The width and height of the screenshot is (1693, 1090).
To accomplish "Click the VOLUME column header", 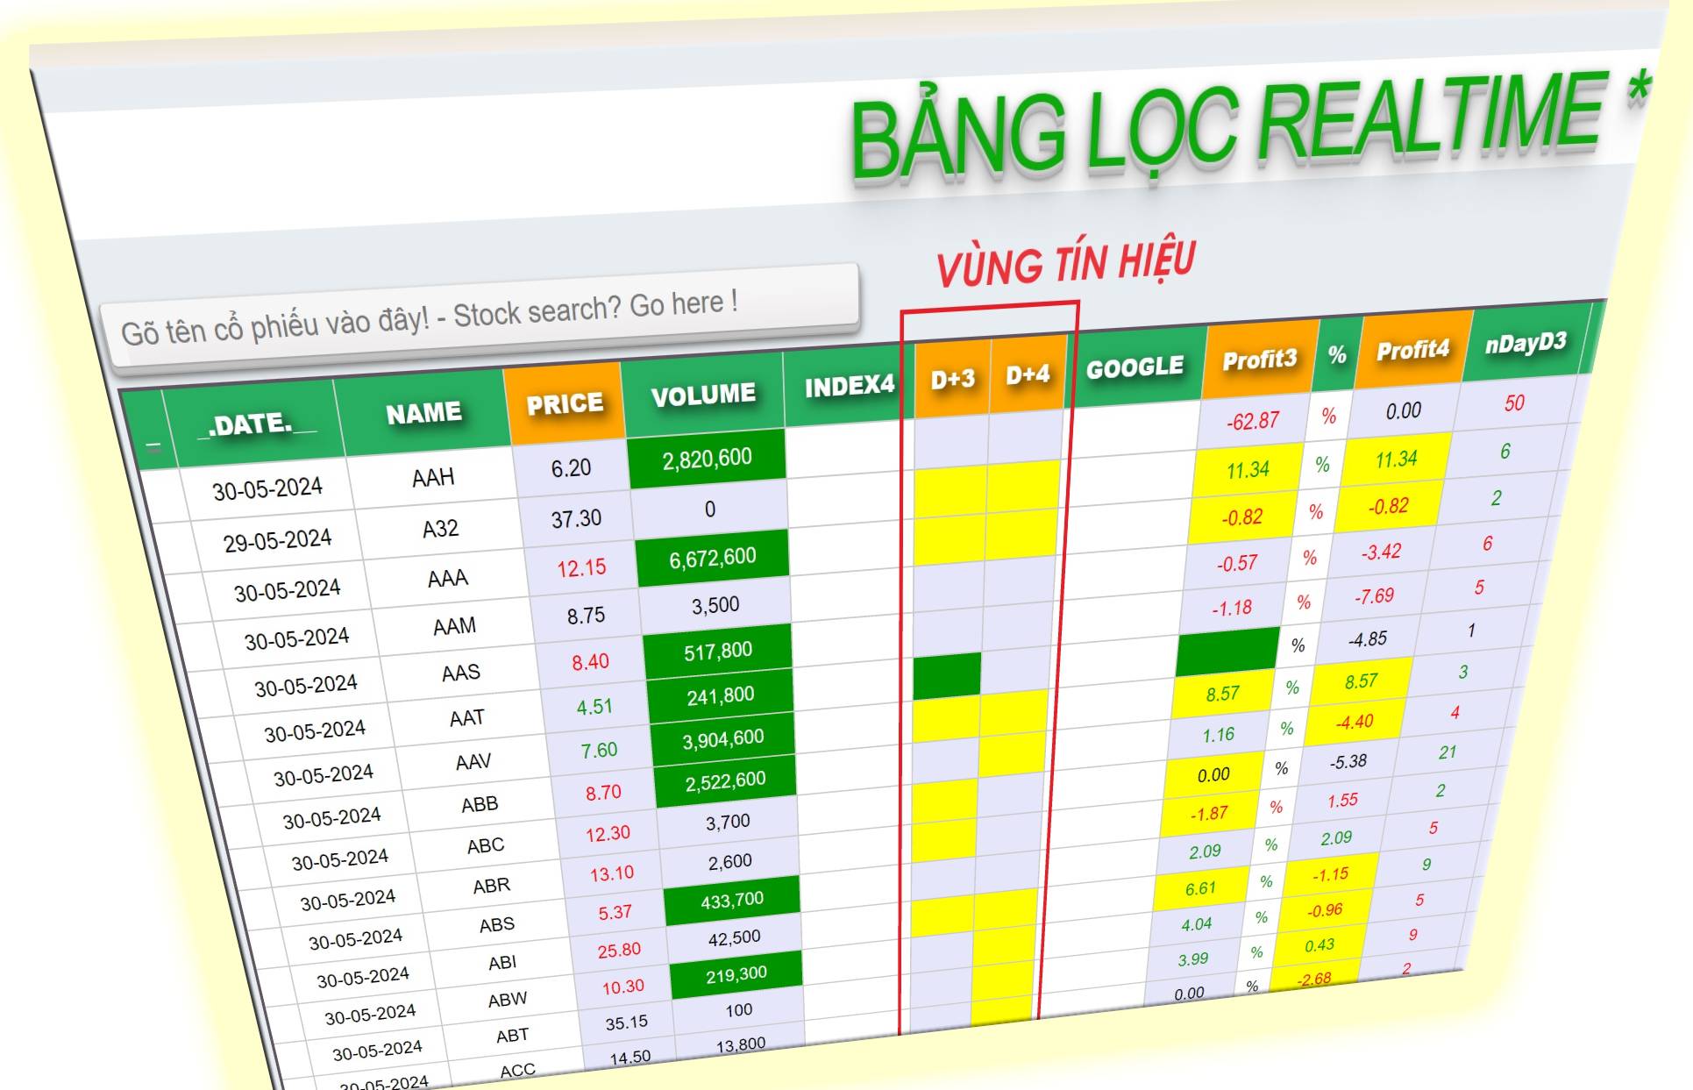I will 703,394.
